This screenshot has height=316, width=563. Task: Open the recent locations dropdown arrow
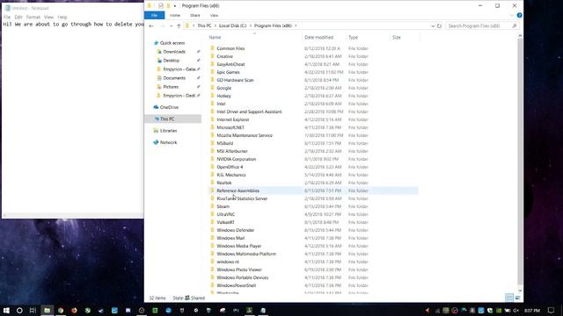171,25
